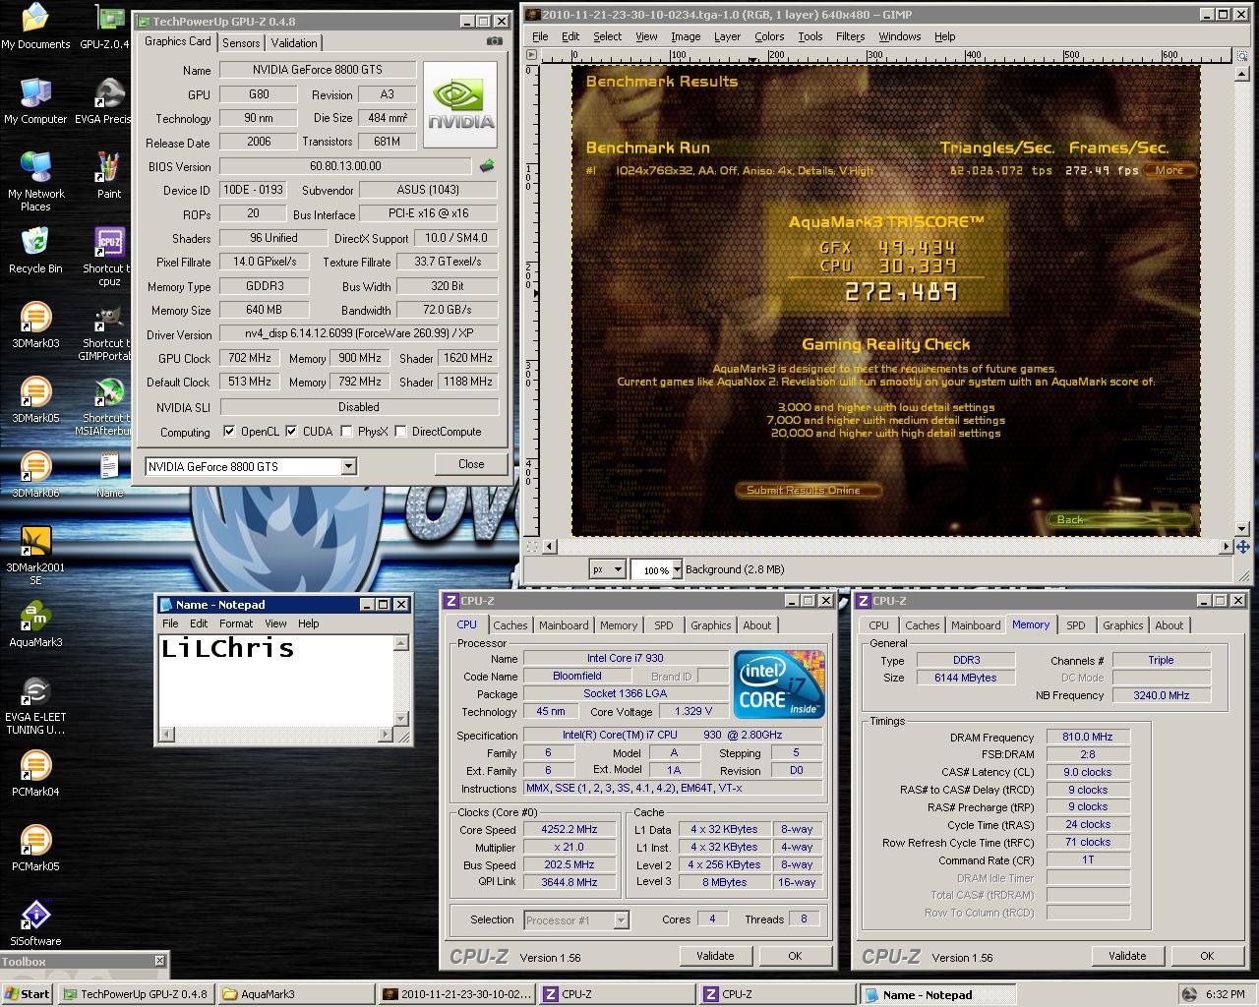The image size is (1259, 1007).
Task: Open Windows menu in GIMP
Action: 900,36
